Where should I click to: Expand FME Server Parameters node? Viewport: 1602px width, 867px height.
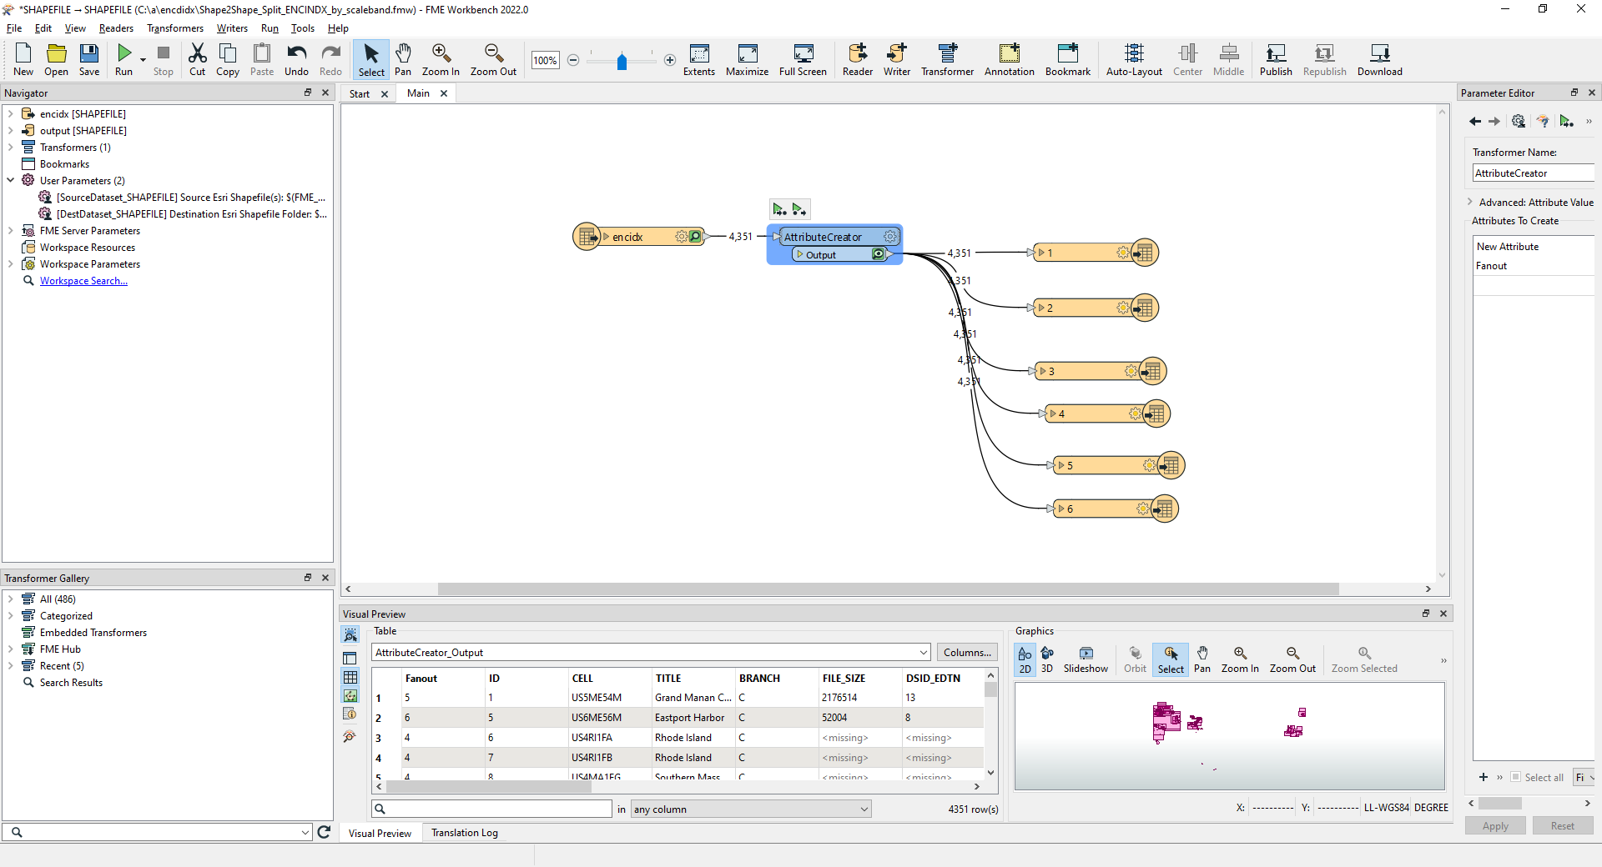[x=10, y=230]
